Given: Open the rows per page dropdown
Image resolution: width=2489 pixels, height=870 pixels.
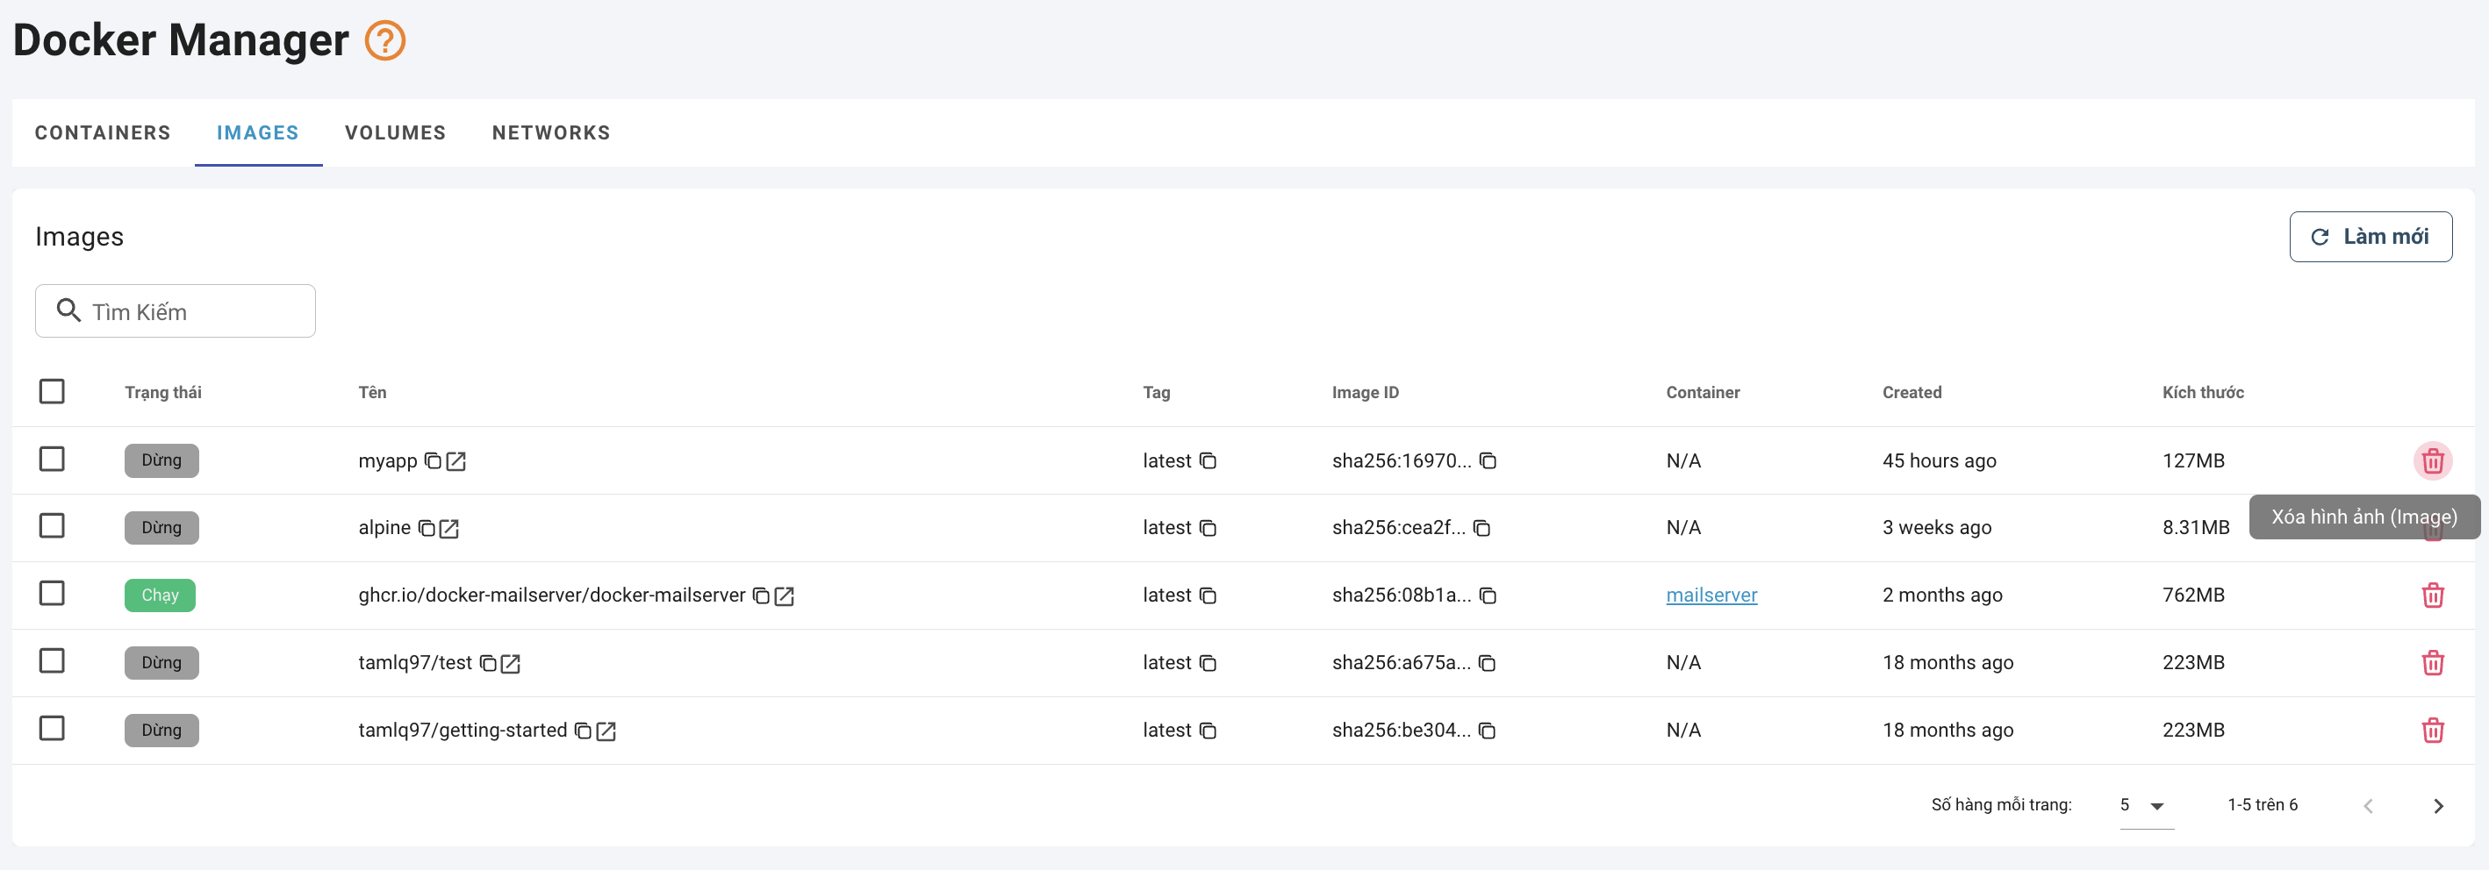Looking at the screenshot, I should [2144, 805].
